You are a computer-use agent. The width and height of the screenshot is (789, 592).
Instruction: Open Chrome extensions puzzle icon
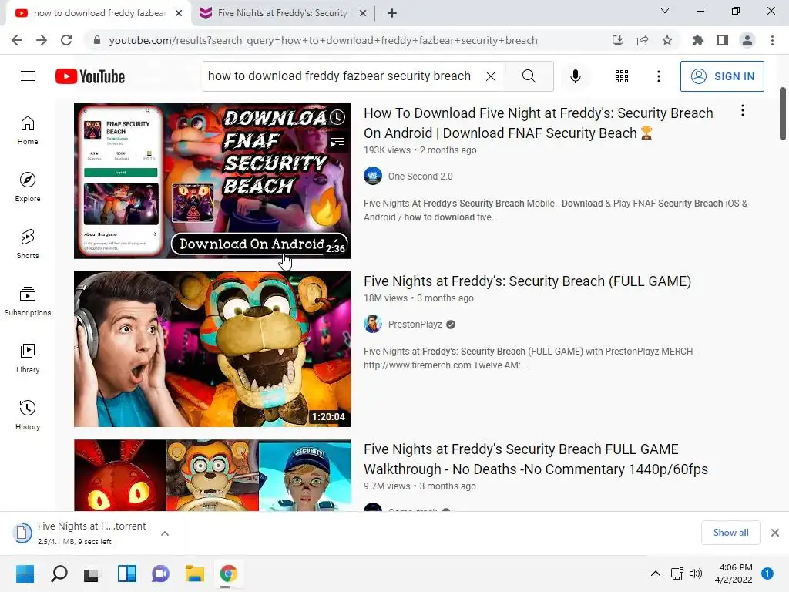click(697, 40)
